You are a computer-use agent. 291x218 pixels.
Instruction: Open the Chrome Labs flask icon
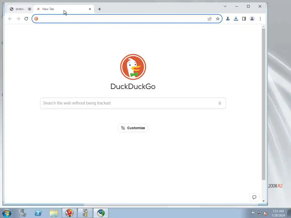[x=228, y=19]
